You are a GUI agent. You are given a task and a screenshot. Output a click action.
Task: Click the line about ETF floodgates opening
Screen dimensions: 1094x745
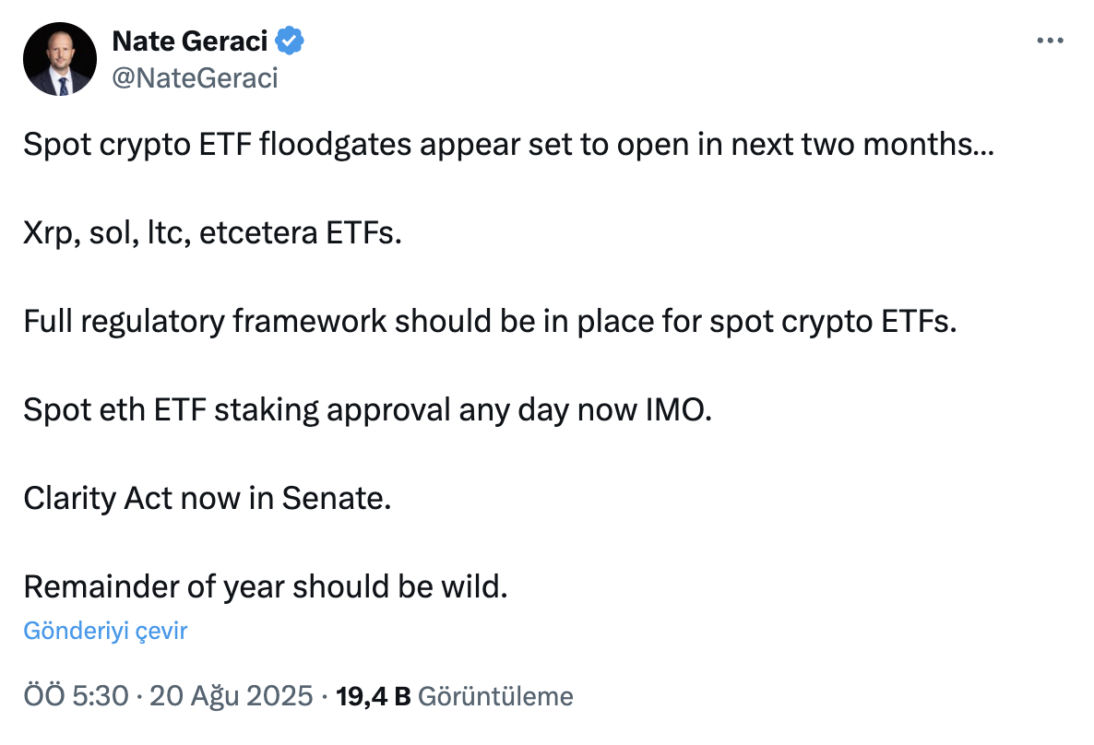pyautogui.click(x=508, y=145)
